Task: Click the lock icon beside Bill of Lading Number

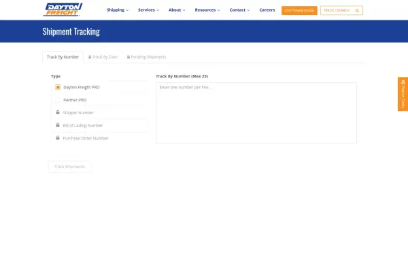Action: [x=58, y=125]
